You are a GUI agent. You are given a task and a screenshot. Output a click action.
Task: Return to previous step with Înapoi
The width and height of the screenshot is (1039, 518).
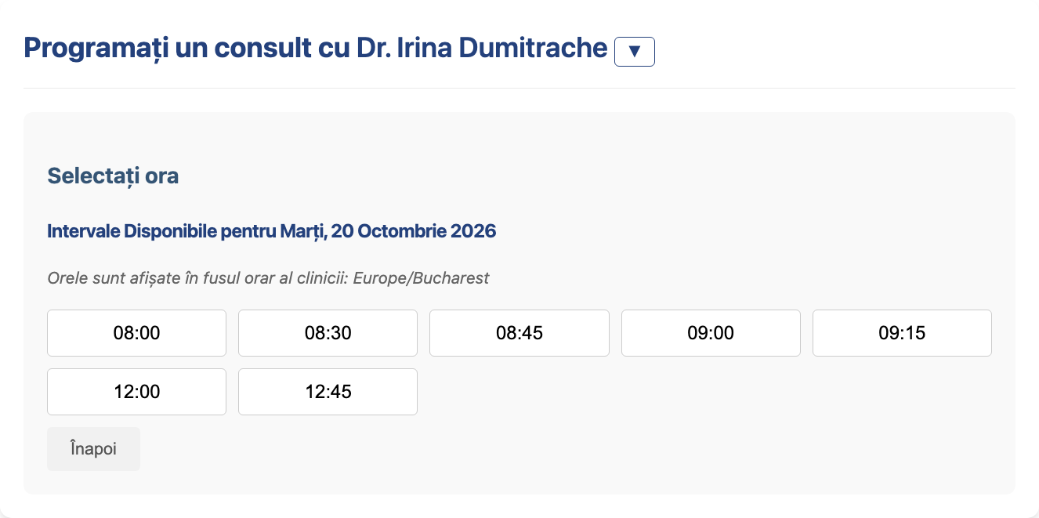pos(93,449)
